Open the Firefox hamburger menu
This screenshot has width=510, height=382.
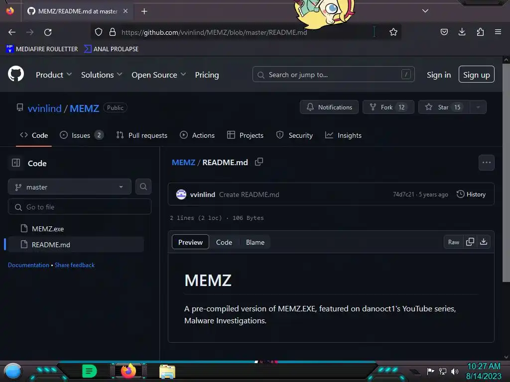click(x=498, y=32)
